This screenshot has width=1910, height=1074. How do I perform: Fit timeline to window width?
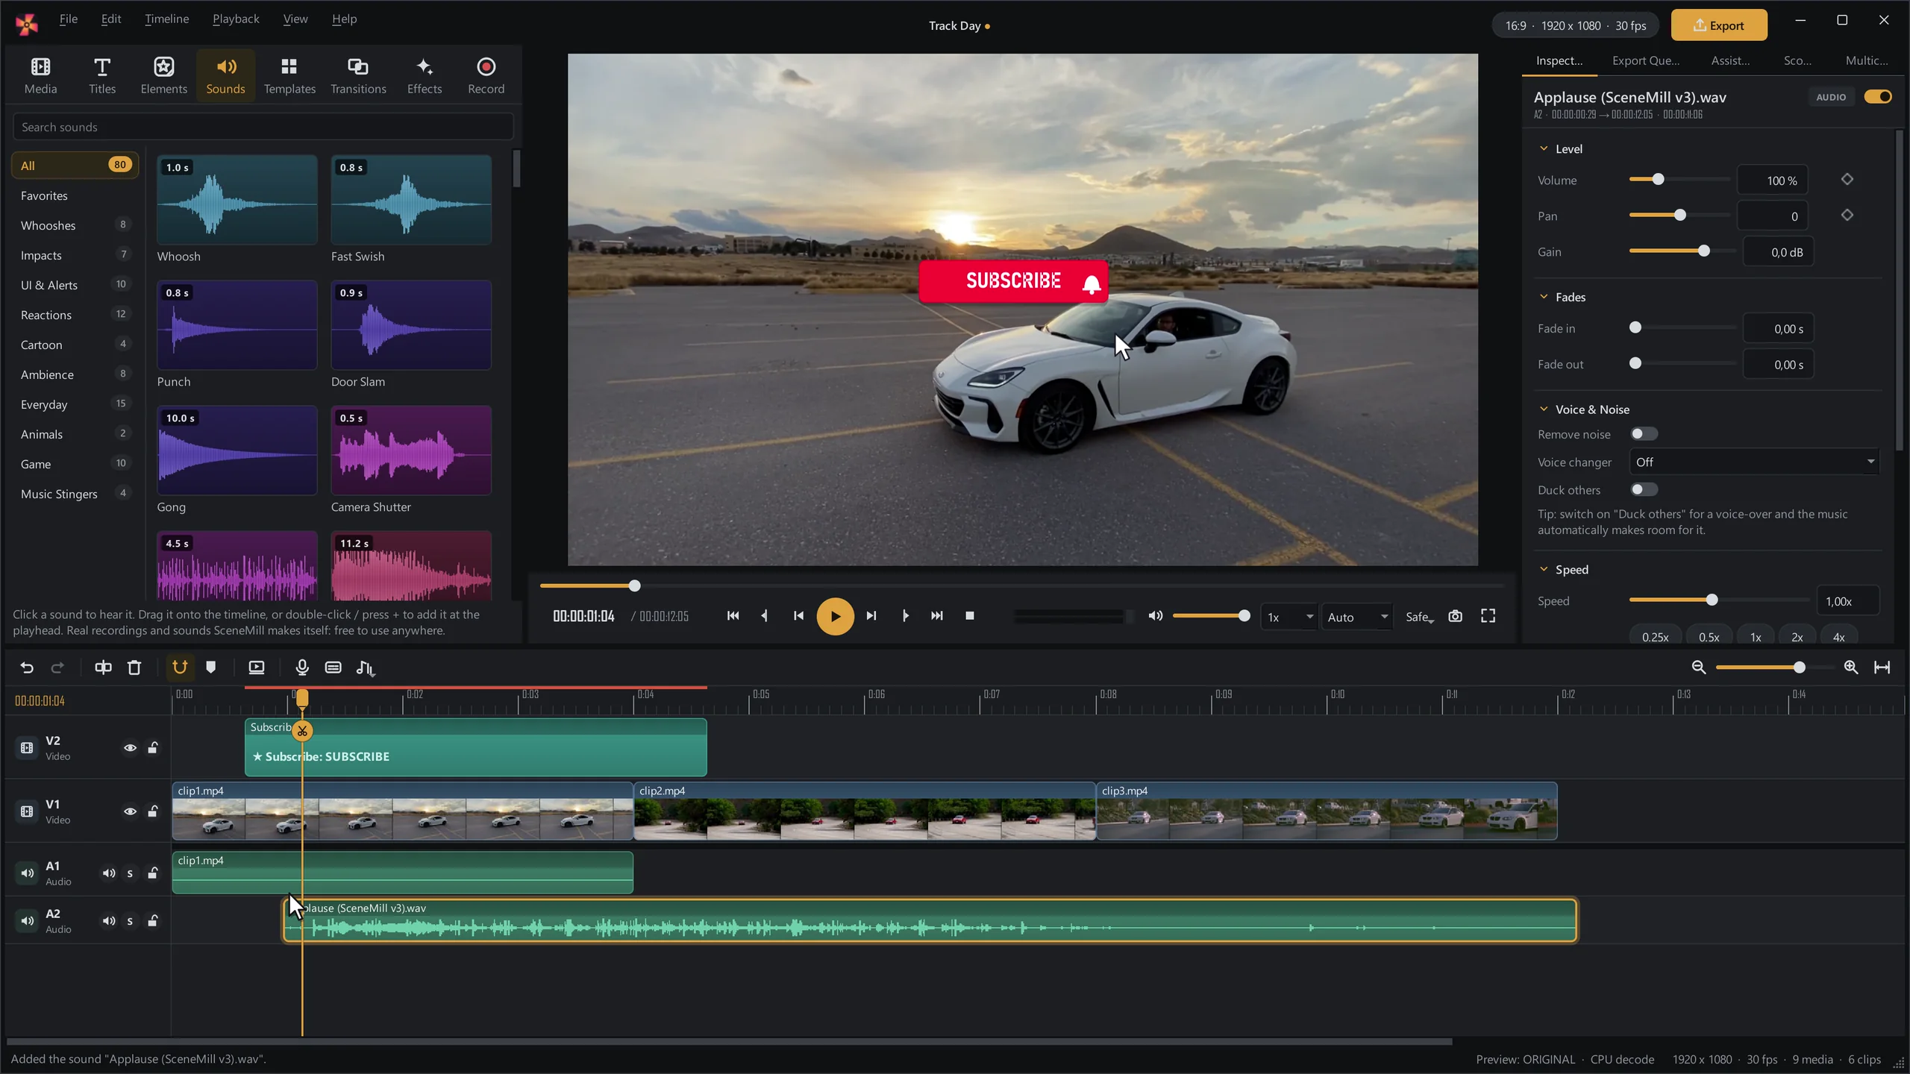(x=1882, y=668)
